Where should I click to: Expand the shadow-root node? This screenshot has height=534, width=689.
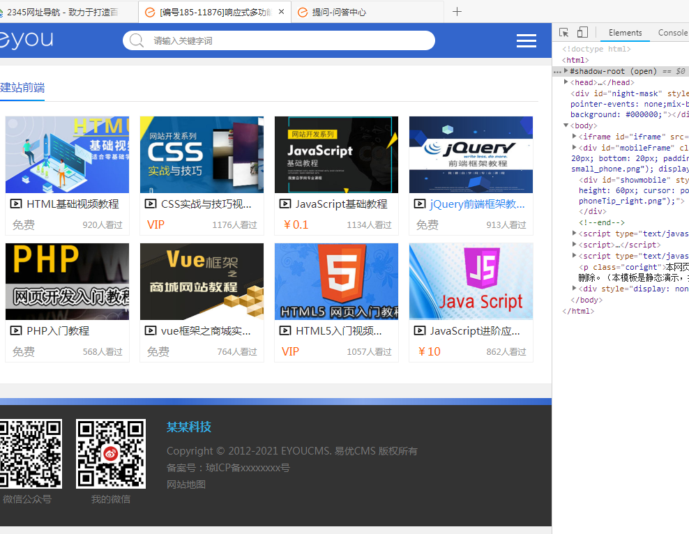(x=566, y=70)
